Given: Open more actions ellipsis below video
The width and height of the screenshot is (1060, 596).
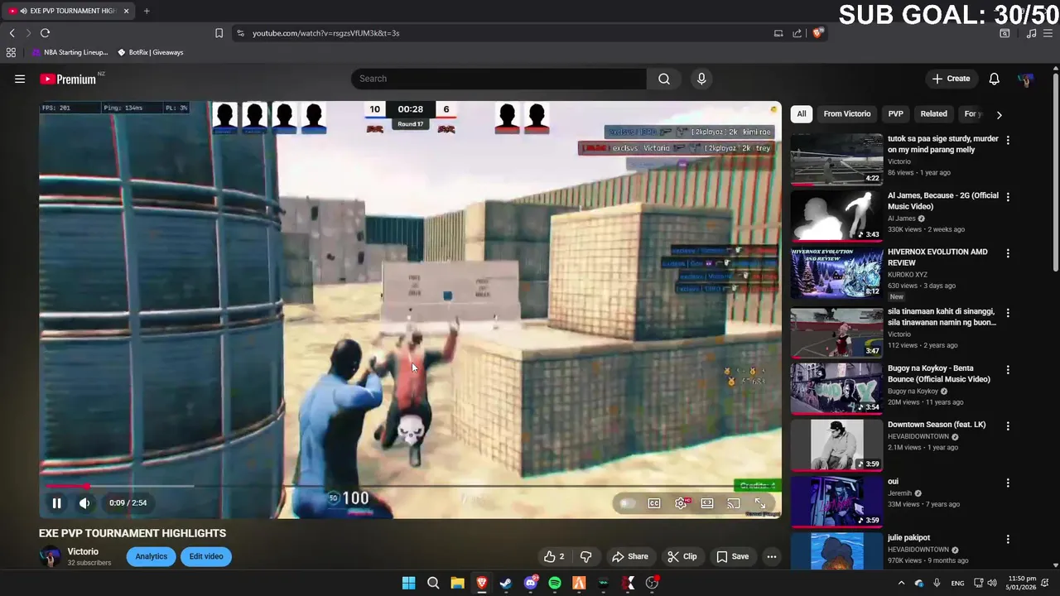Looking at the screenshot, I should tap(772, 556).
